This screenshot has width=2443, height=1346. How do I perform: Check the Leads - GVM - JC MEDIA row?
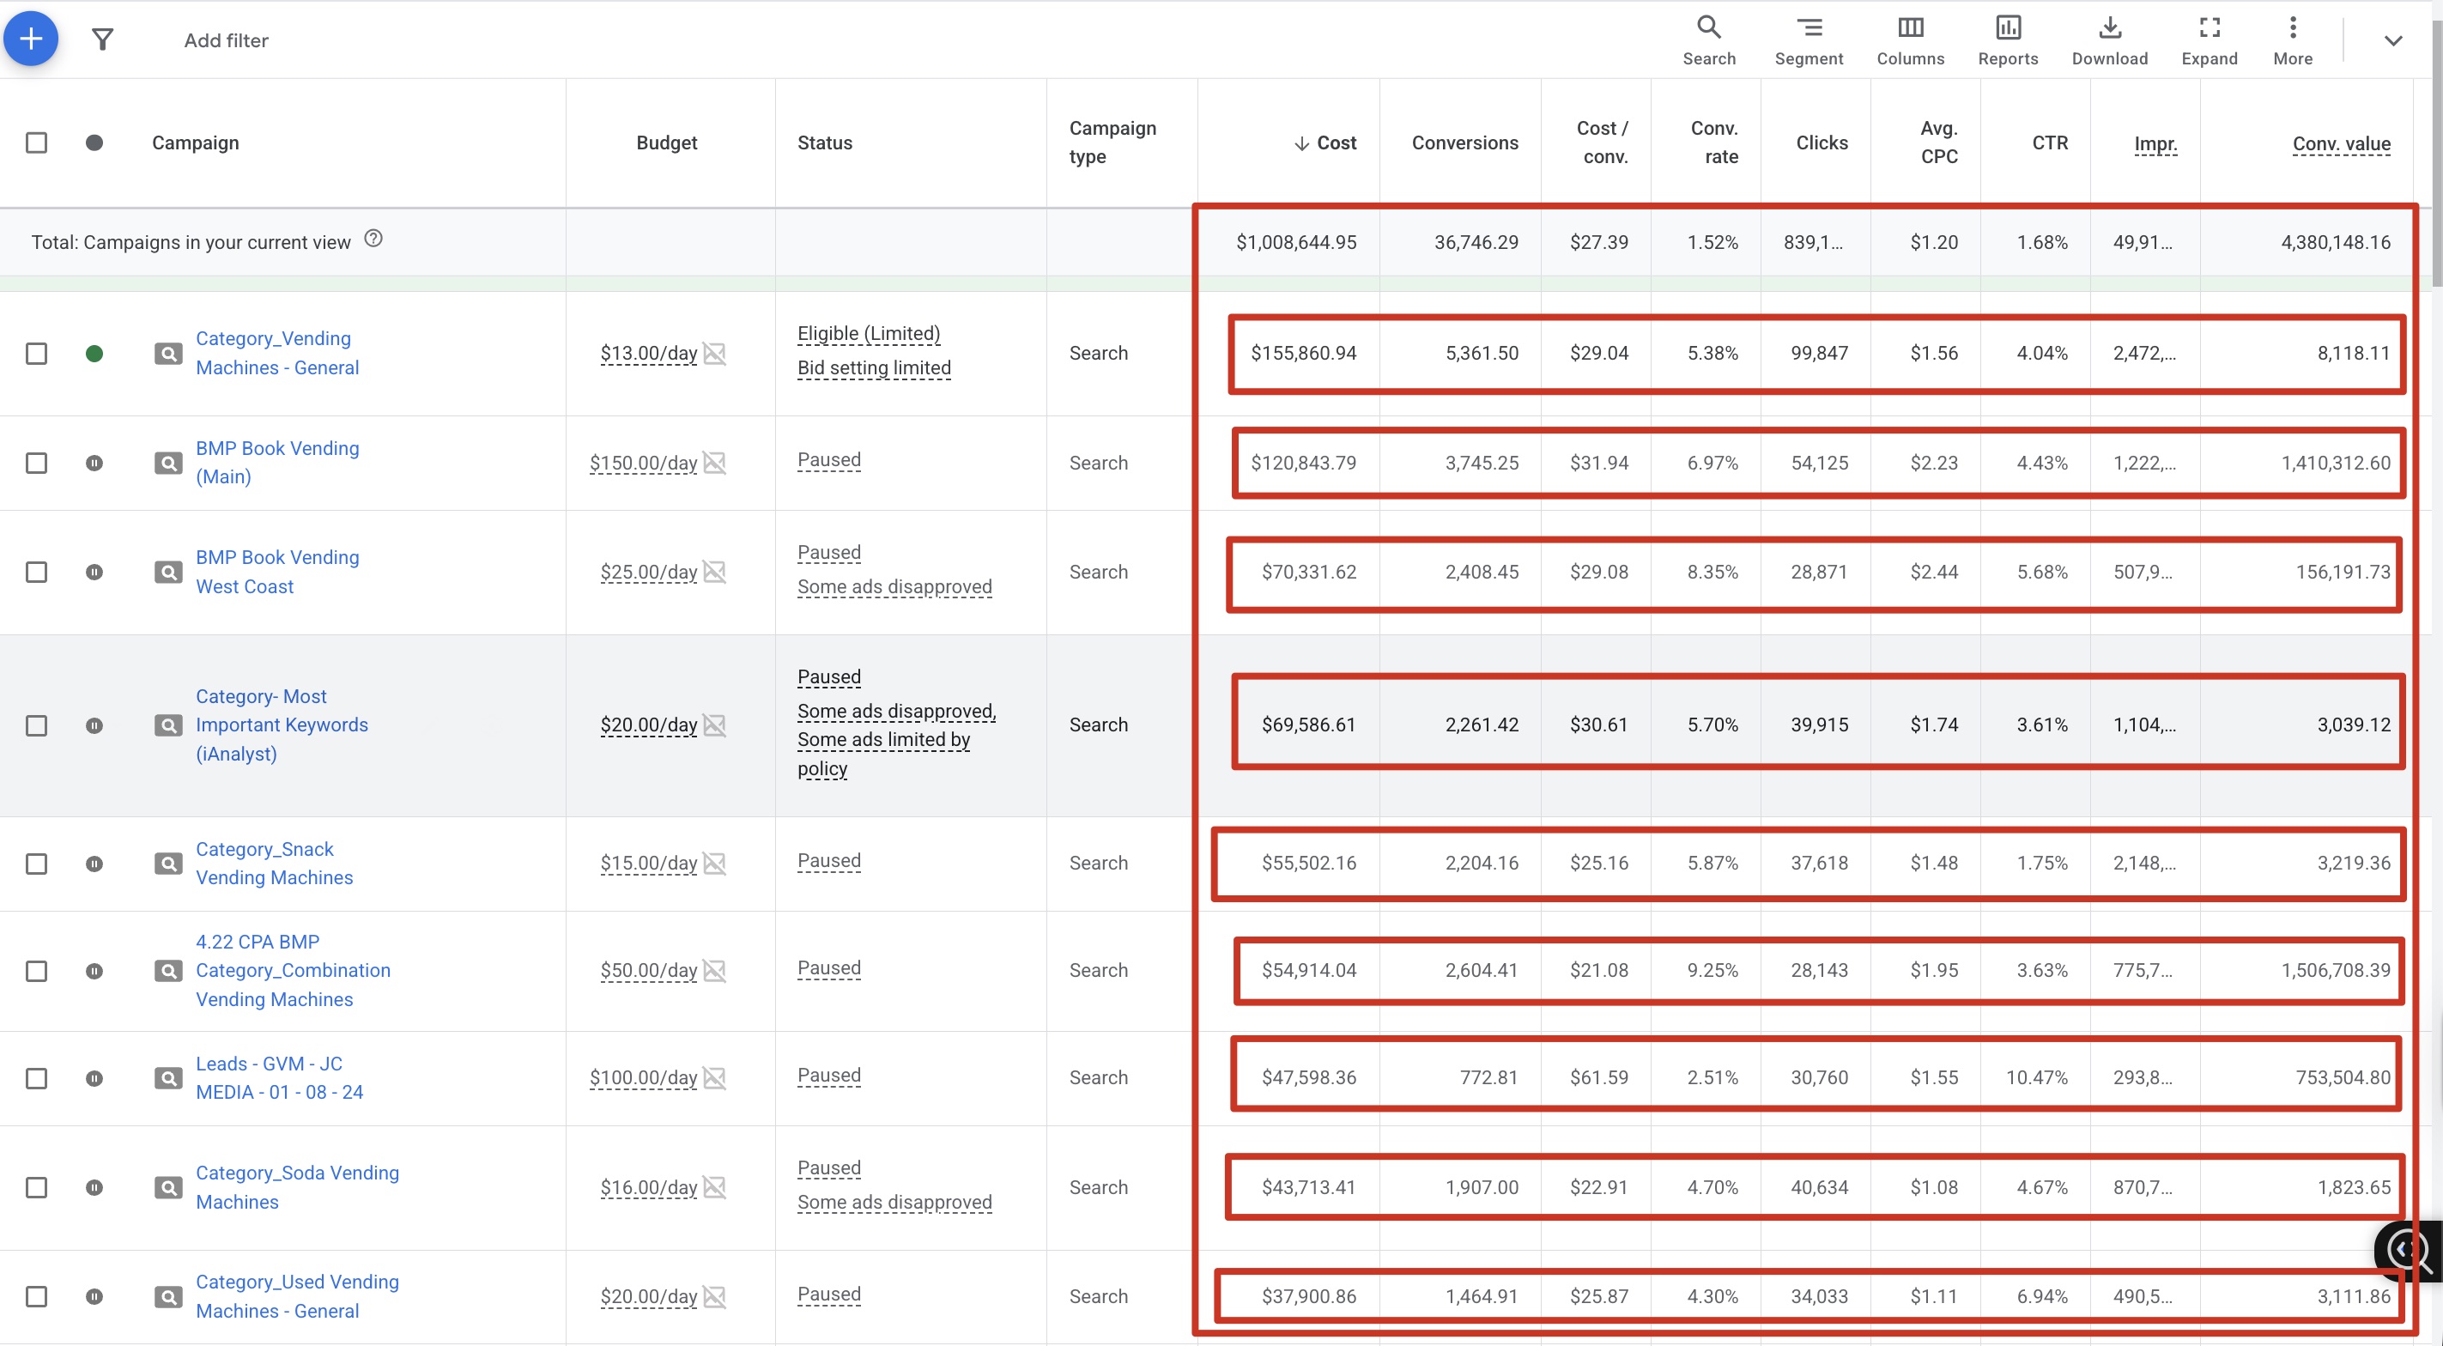(x=36, y=1077)
